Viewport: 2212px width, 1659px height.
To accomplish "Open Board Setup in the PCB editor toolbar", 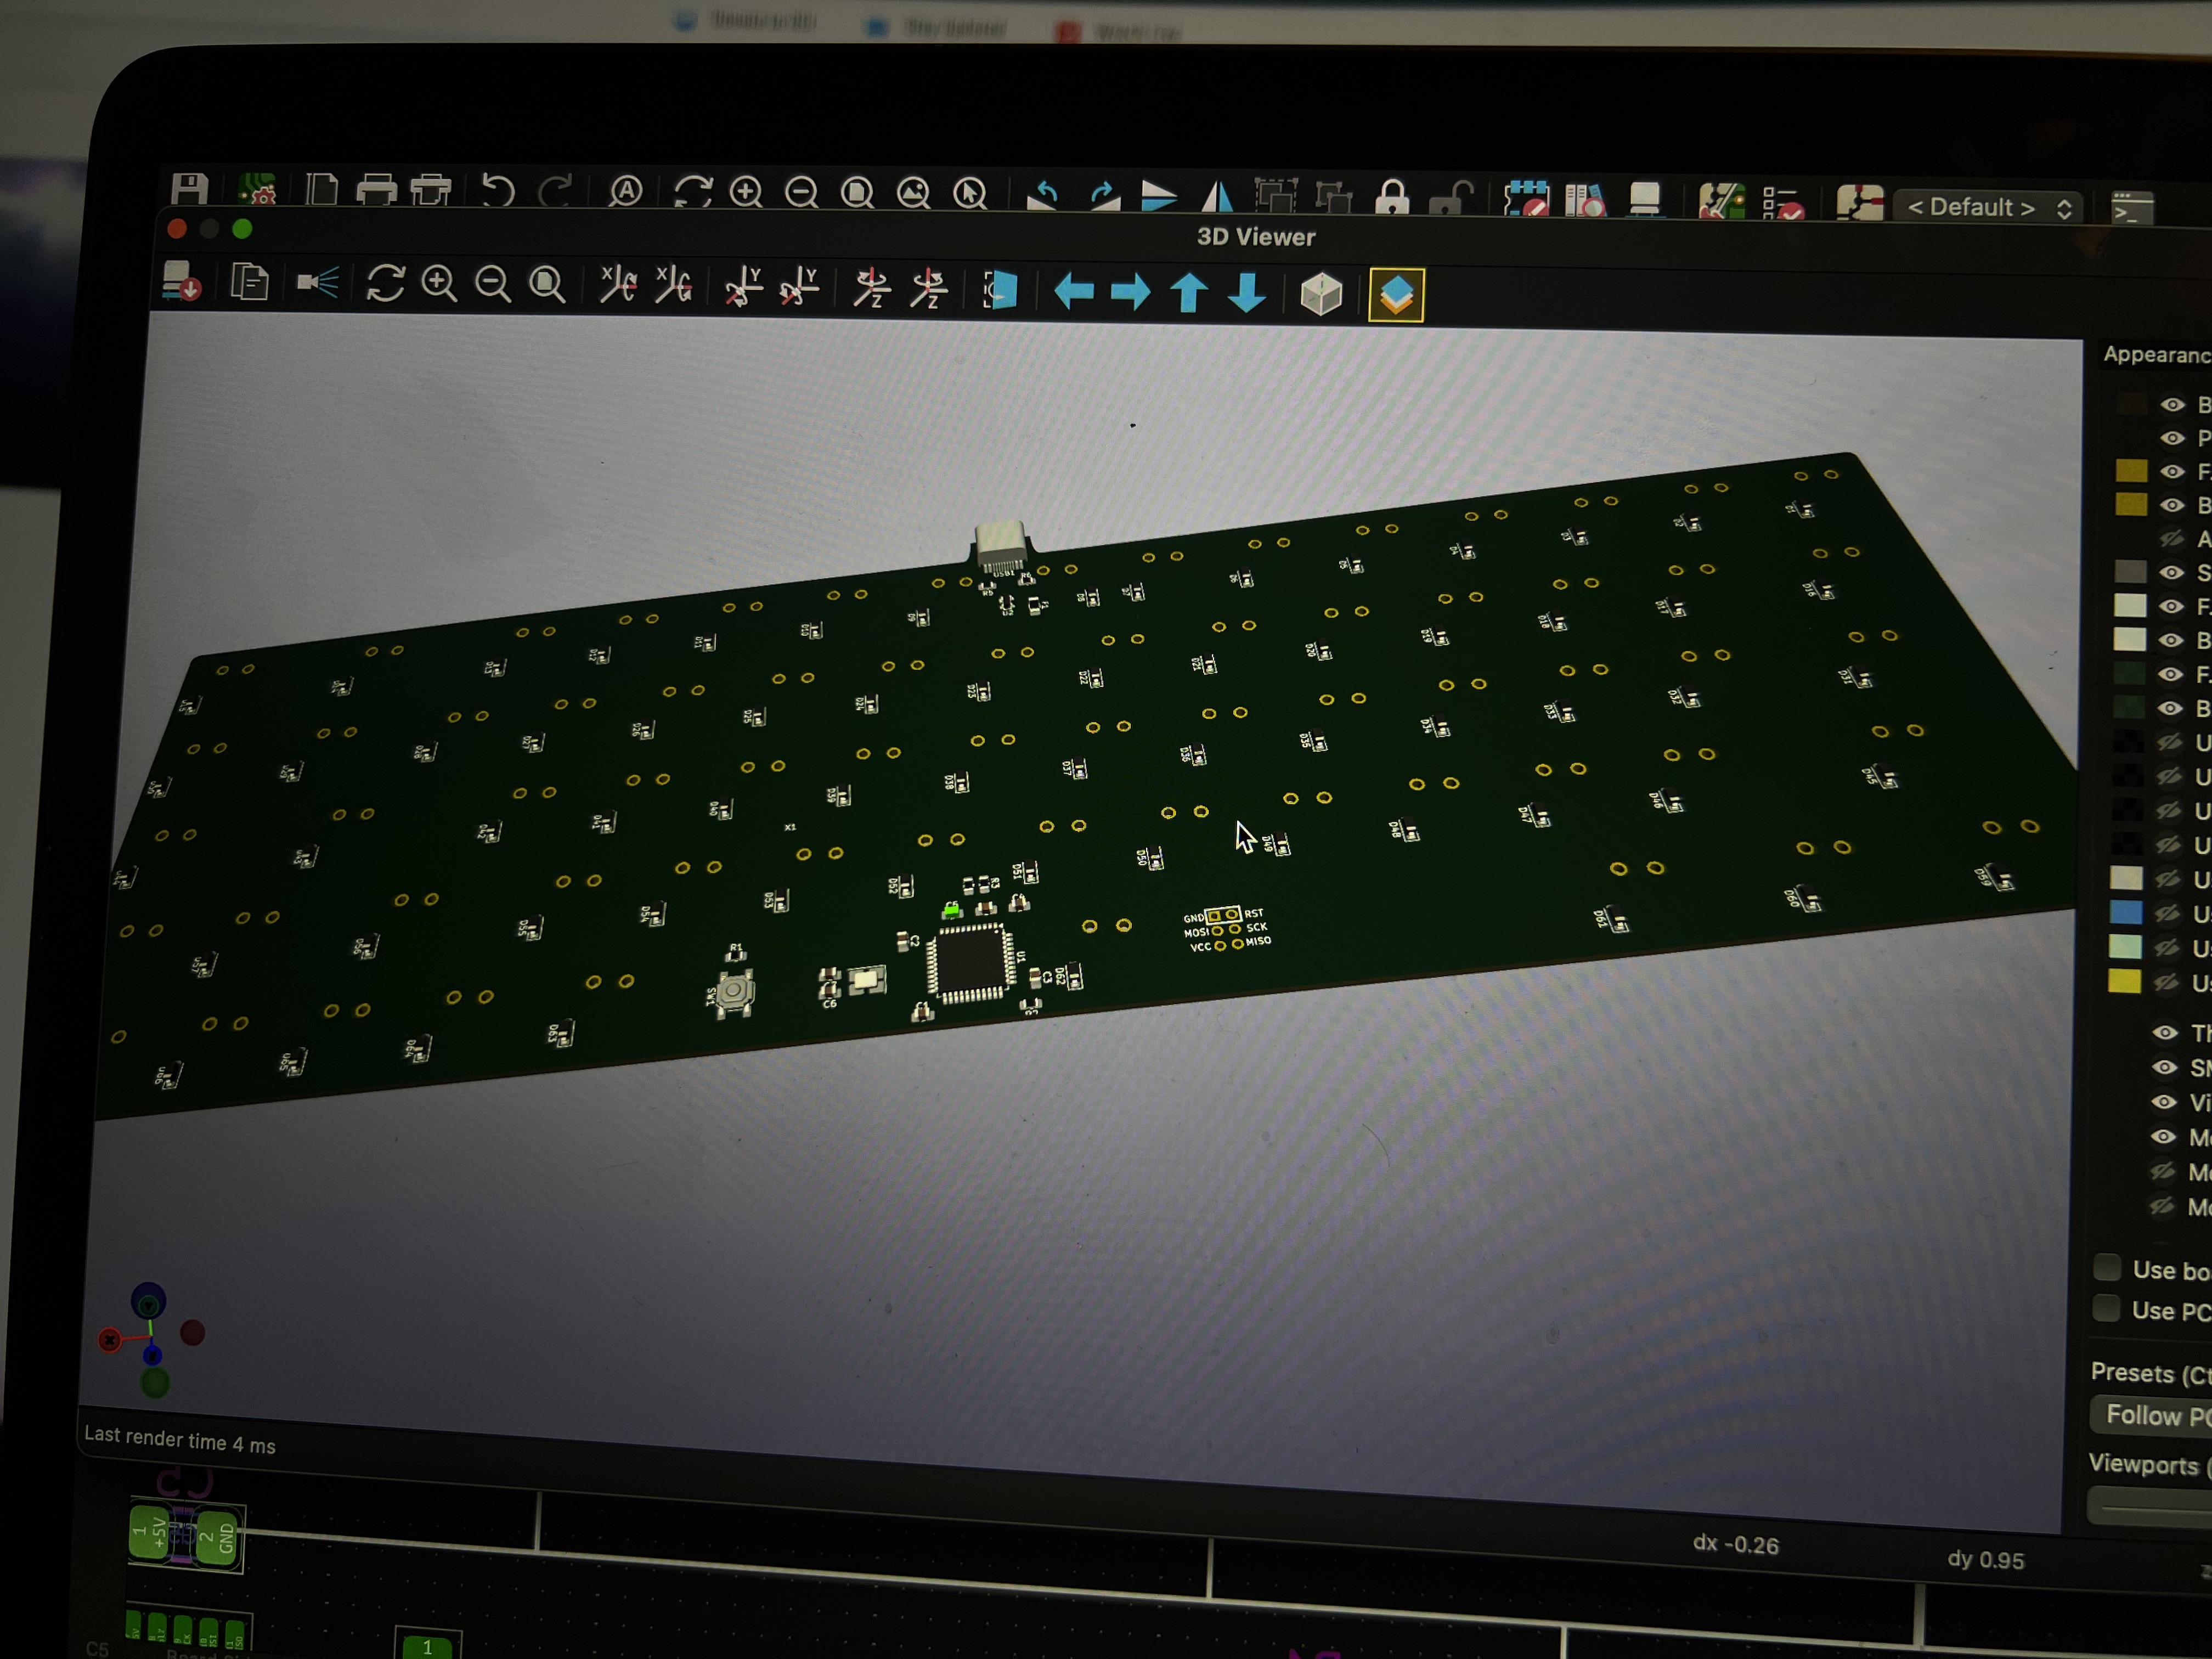I will coord(258,189).
